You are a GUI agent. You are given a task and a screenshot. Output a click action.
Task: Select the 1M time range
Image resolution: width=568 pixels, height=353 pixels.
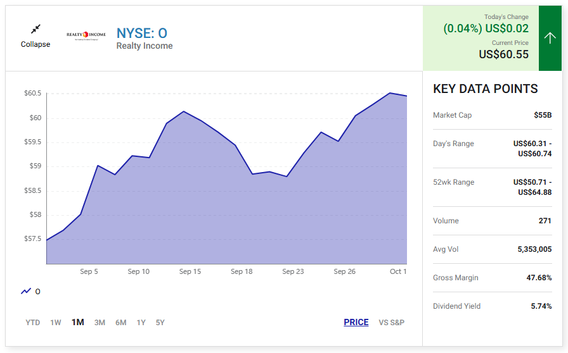[x=78, y=322]
